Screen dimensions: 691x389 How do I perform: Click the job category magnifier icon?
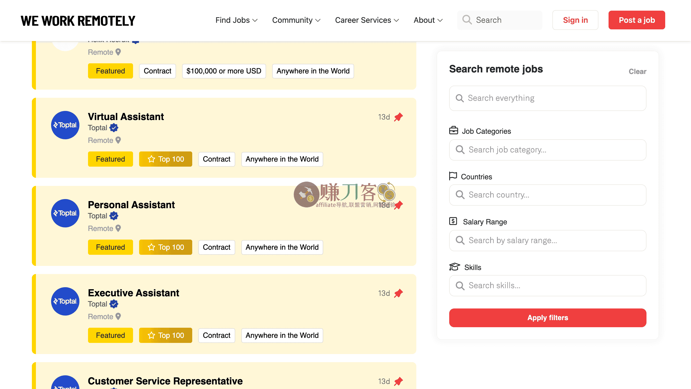pos(460,150)
